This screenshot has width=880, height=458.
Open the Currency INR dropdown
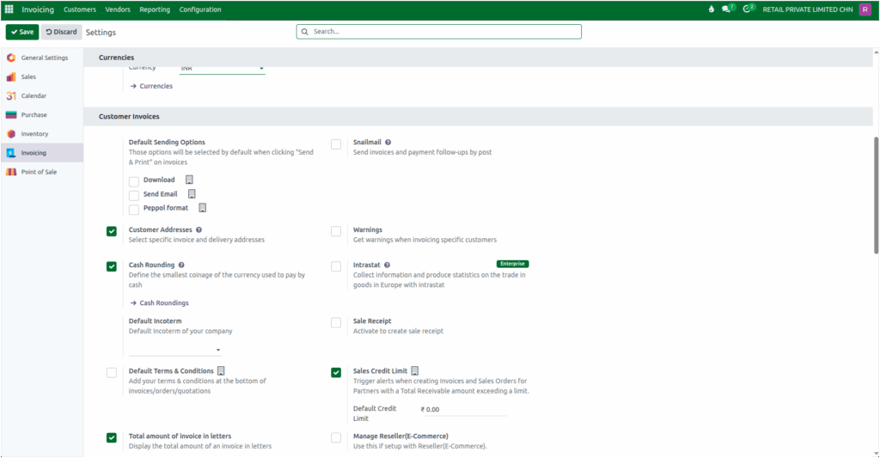(223, 69)
